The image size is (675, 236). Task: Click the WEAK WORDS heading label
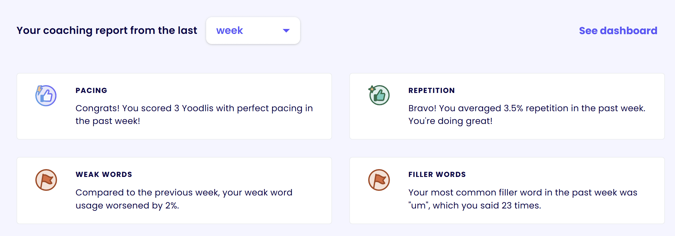coord(104,174)
